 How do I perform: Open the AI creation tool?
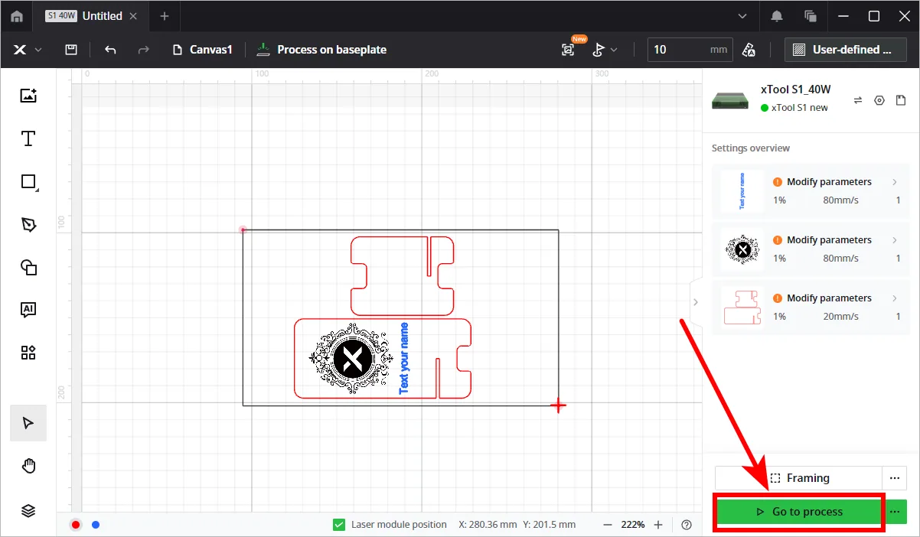pyautogui.click(x=28, y=310)
